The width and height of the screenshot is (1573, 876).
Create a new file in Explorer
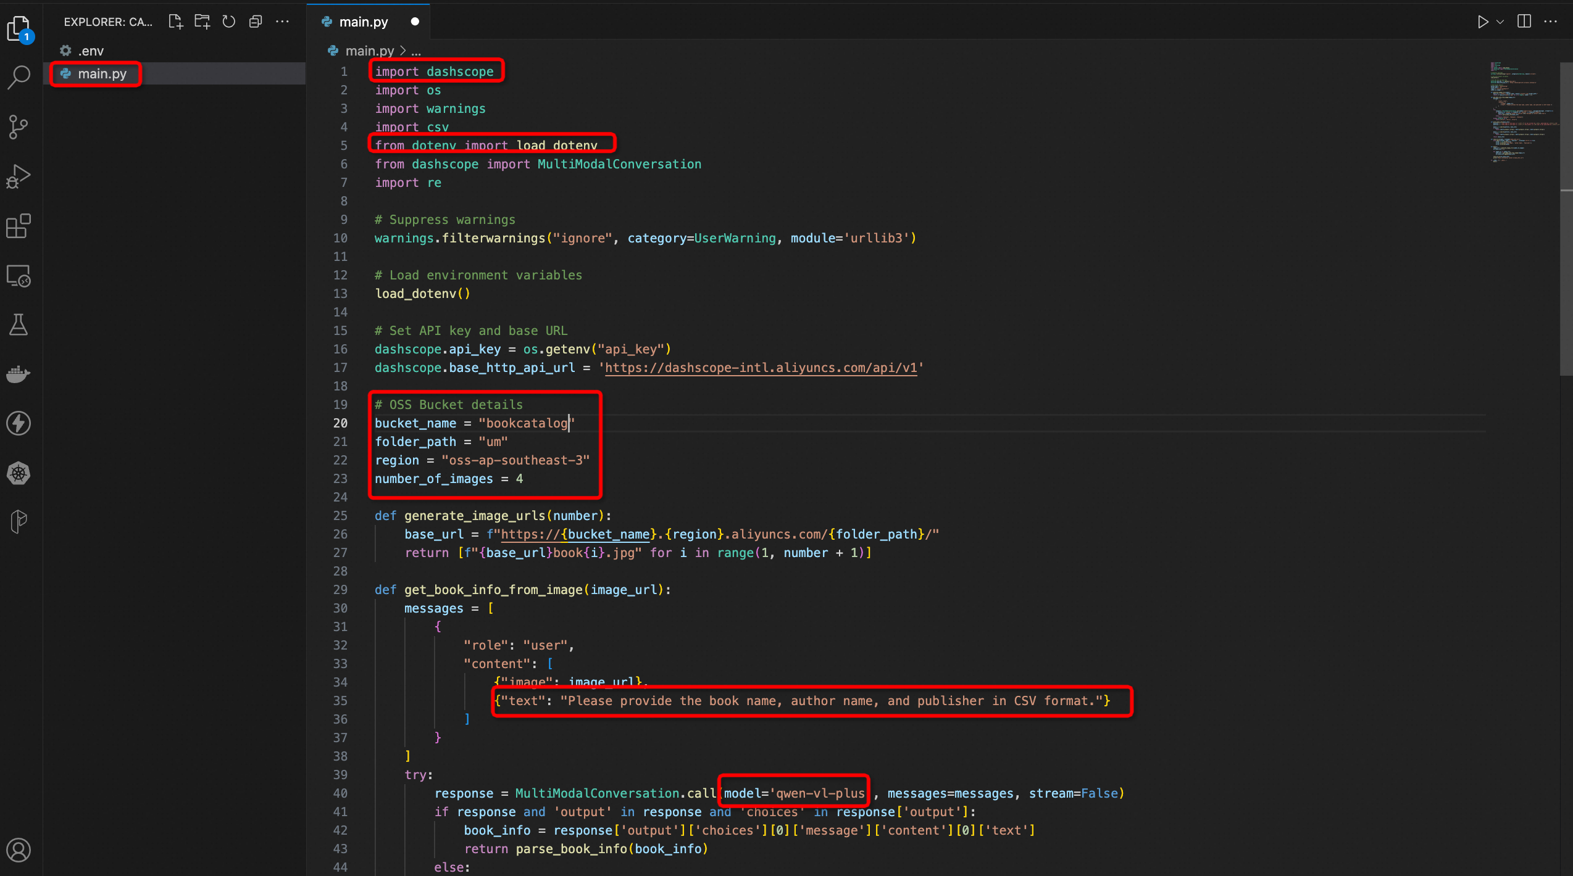pyautogui.click(x=176, y=22)
